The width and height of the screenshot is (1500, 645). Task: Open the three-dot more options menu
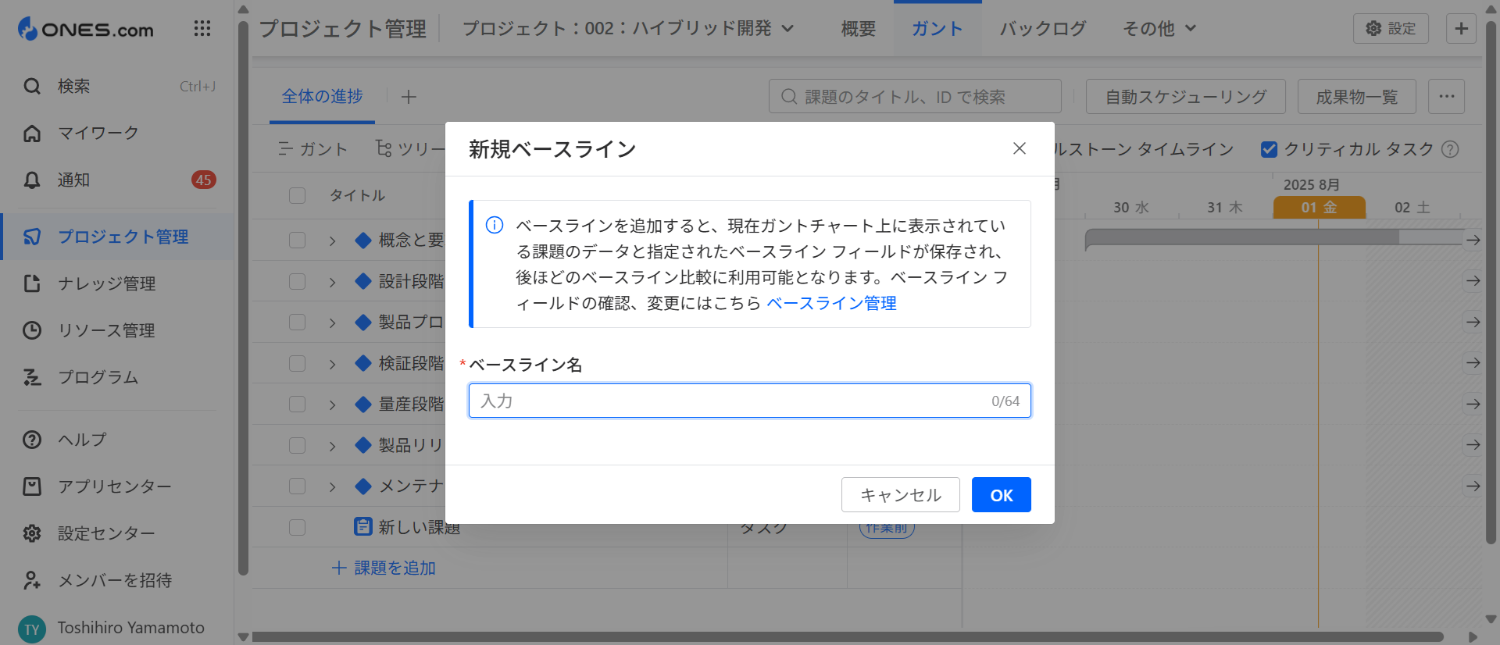click(x=1446, y=97)
